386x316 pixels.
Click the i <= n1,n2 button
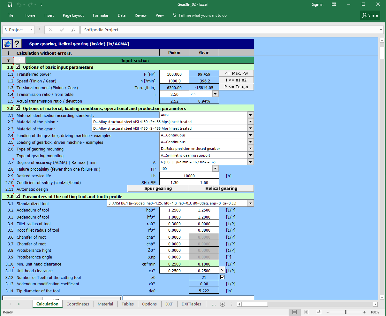pos(236,80)
